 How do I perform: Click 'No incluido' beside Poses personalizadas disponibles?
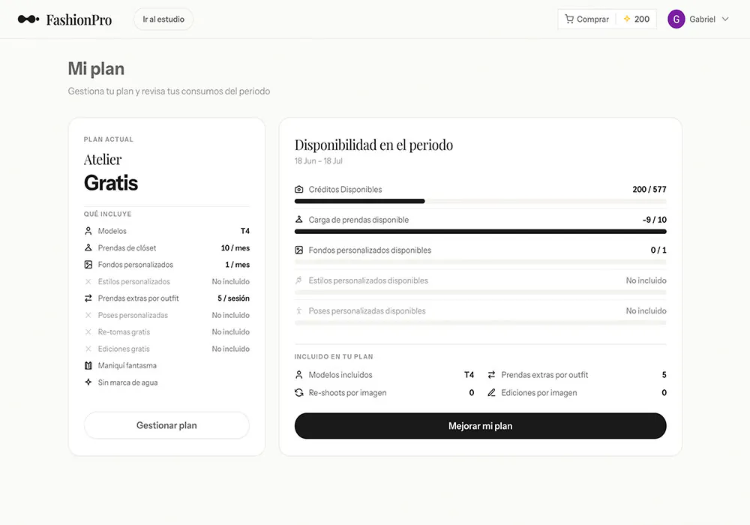646,310
